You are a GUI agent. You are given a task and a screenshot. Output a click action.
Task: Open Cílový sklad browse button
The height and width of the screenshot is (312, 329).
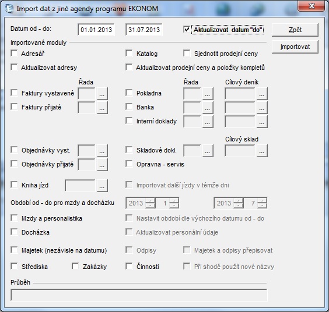(262, 151)
